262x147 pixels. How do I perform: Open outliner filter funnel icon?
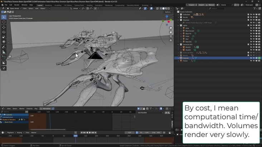254,8
